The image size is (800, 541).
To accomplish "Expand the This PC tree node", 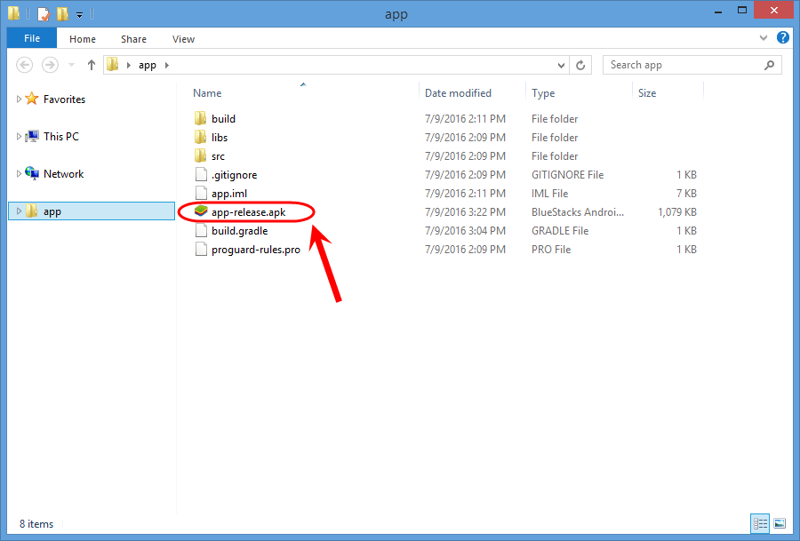I will click(19, 136).
